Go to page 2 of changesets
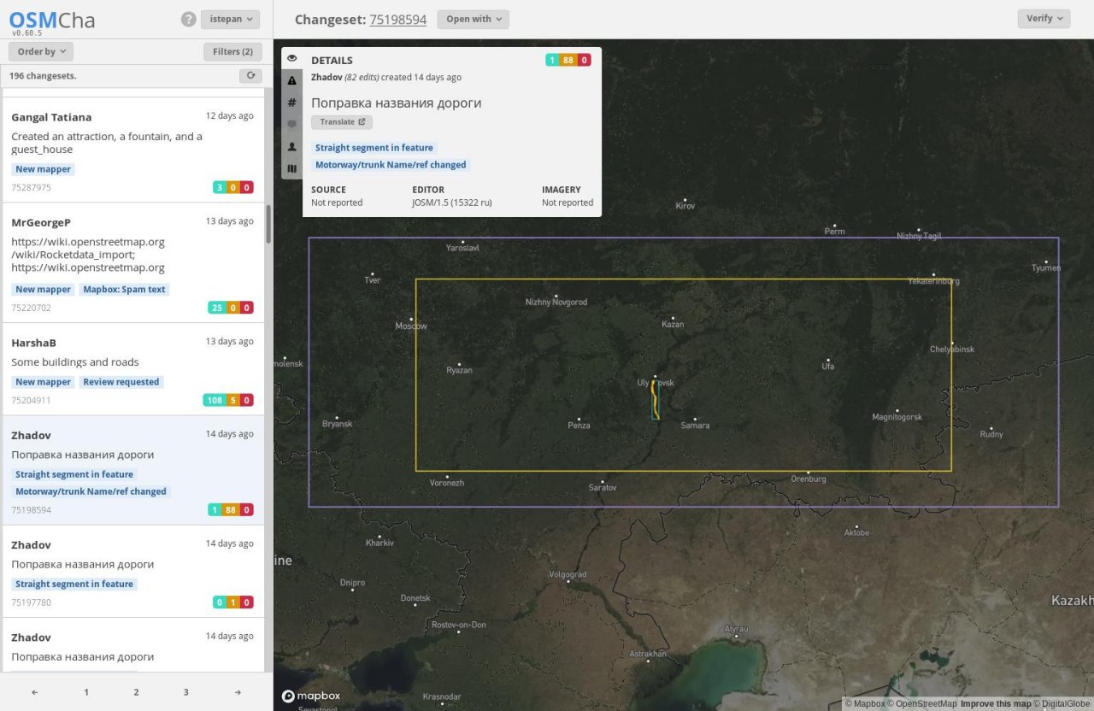The height and width of the screenshot is (711, 1094). (x=136, y=692)
